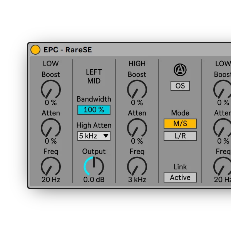Click the HIGH Atten knob
This screenshot has width=231, height=231.
point(137,128)
